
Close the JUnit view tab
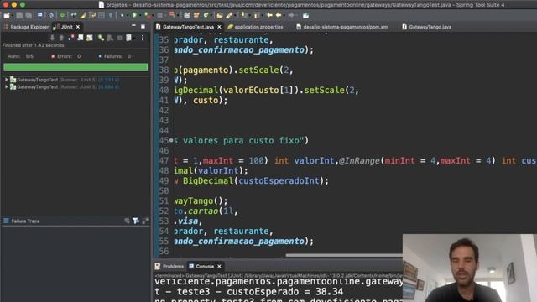click(x=78, y=27)
